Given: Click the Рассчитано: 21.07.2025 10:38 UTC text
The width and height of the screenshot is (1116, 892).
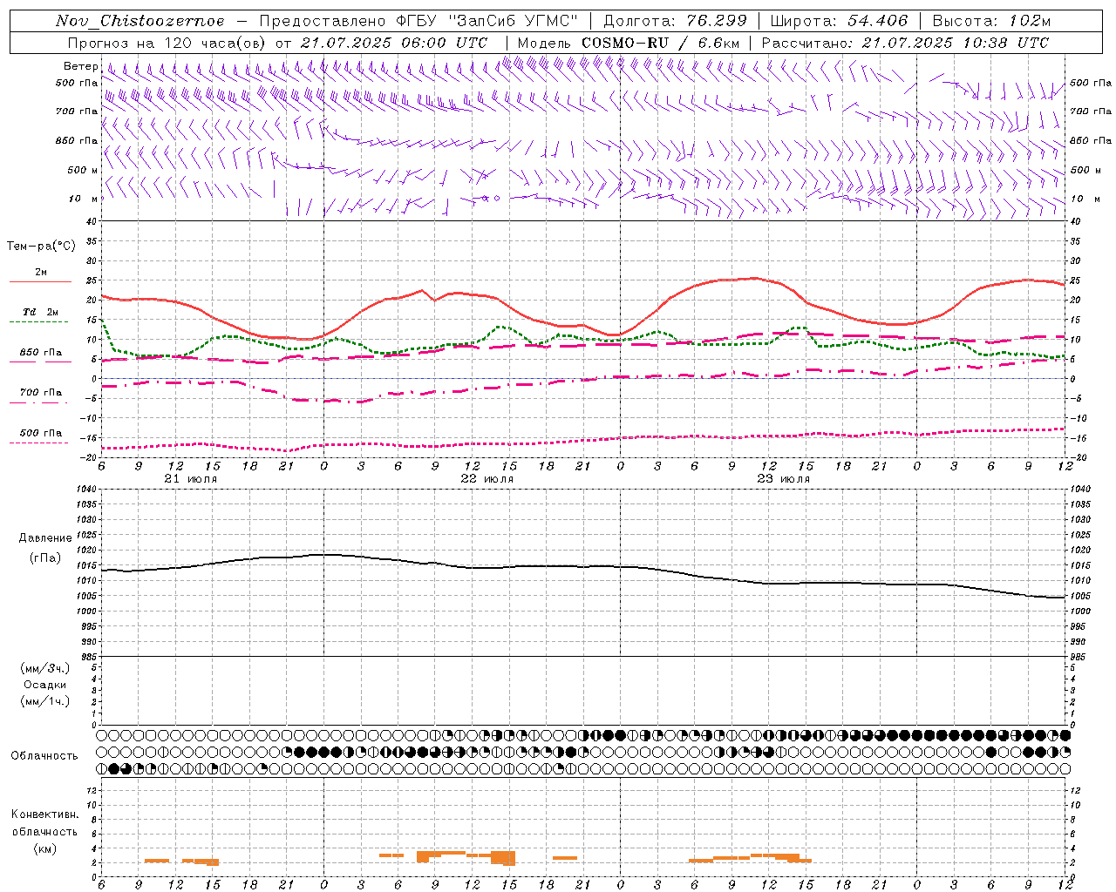Looking at the screenshot, I should tap(905, 43).
